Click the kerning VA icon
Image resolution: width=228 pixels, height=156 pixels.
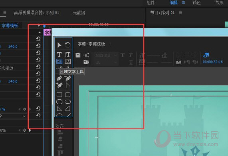(142, 62)
